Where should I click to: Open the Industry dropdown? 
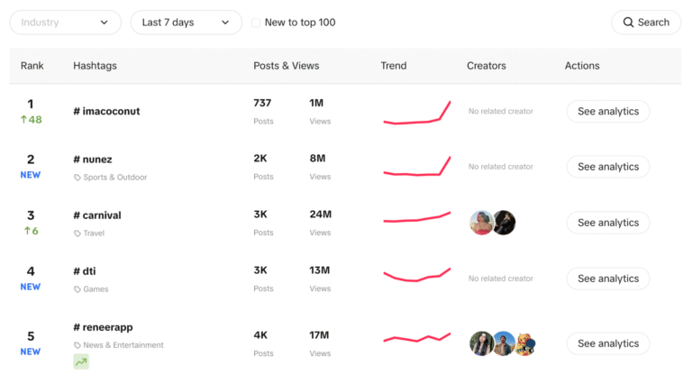point(65,23)
